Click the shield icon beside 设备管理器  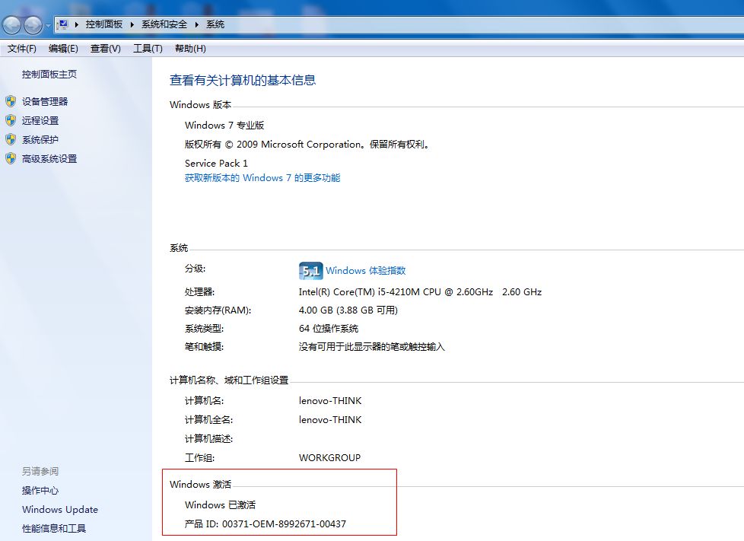coord(11,101)
